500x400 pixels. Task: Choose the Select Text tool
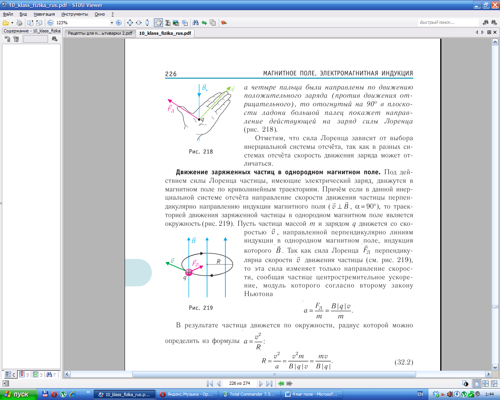[168, 23]
